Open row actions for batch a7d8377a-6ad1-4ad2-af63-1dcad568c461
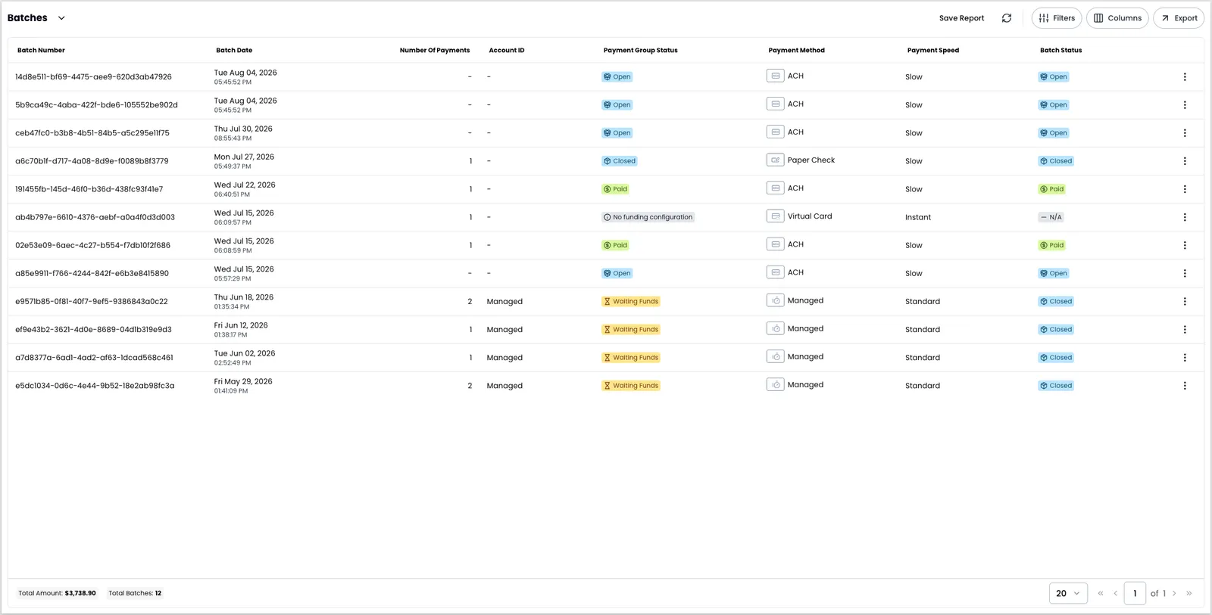1212x615 pixels. pos(1185,357)
